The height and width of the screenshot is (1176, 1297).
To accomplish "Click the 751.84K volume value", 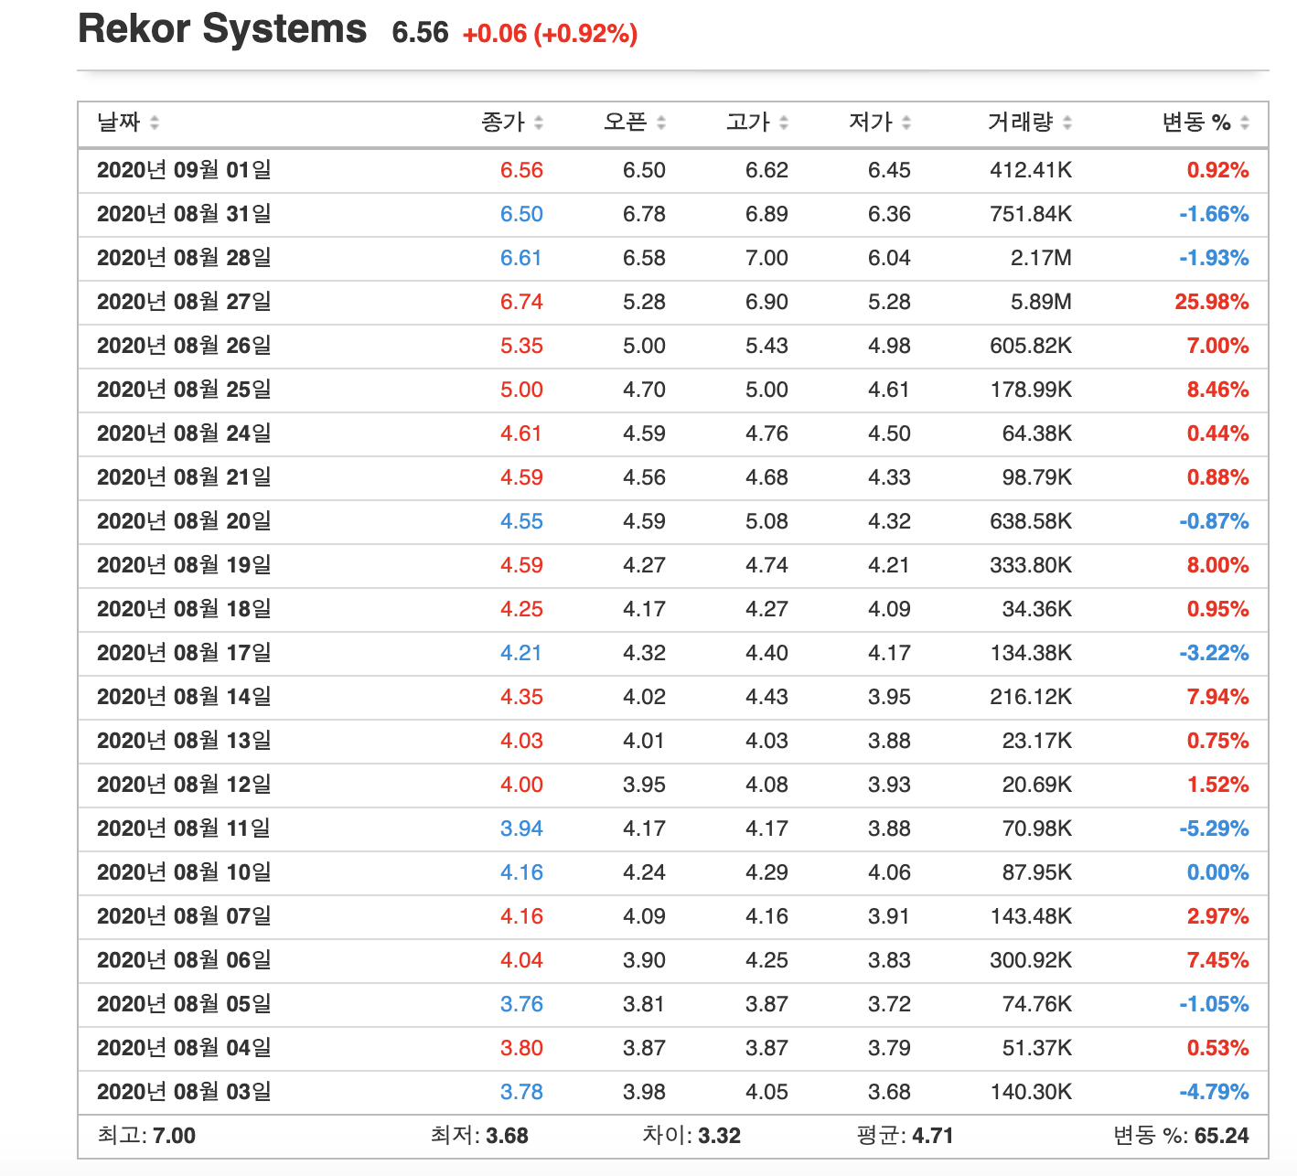I will [1031, 214].
